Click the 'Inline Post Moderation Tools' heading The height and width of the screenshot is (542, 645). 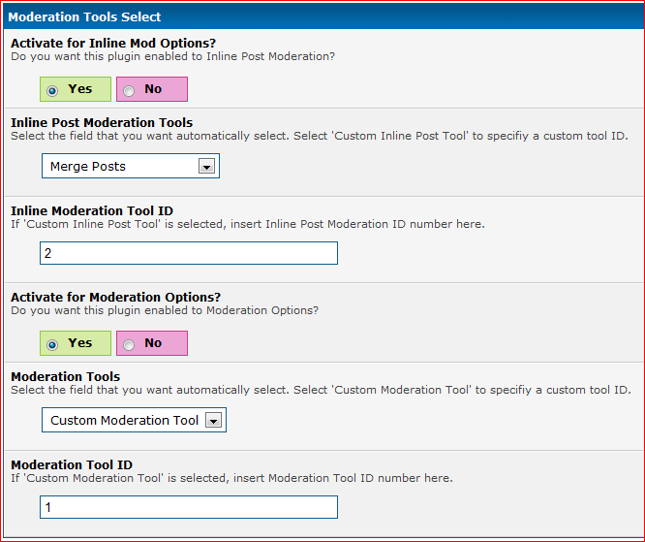pyautogui.click(x=102, y=123)
